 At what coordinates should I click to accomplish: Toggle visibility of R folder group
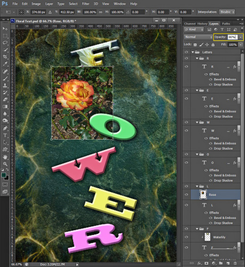(x=187, y=58)
